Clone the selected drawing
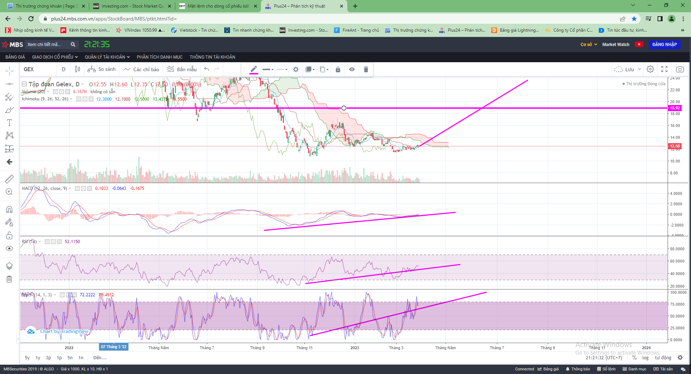The height and width of the screenshot is (374, 691). pyautogui.click(x=323, y=69)
